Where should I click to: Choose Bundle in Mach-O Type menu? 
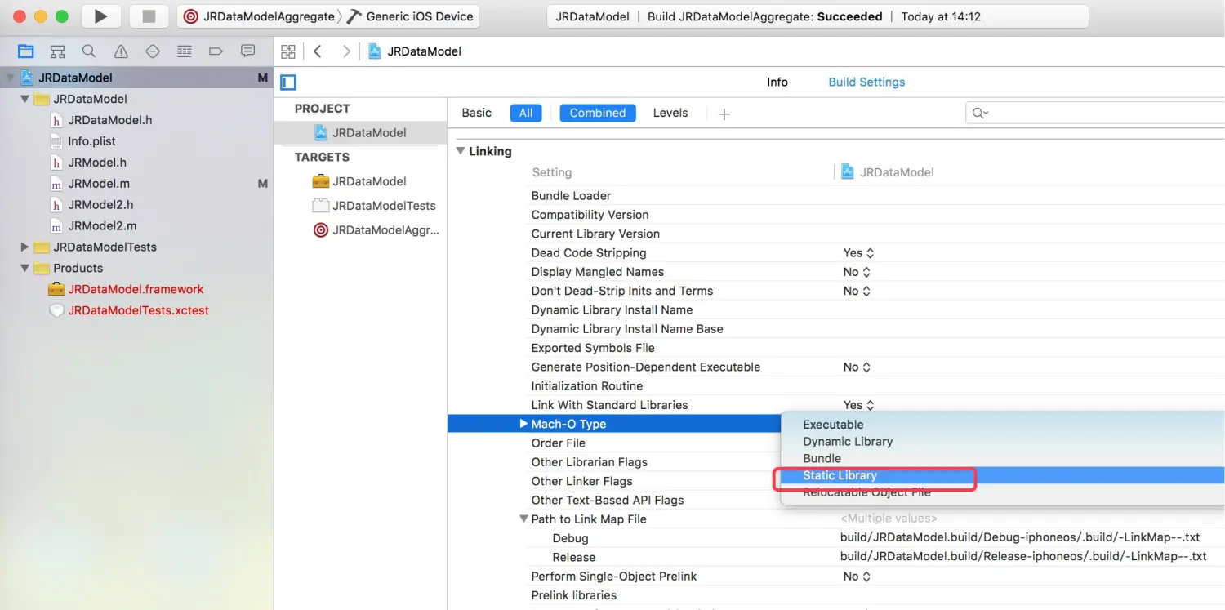coord(1003,459)
